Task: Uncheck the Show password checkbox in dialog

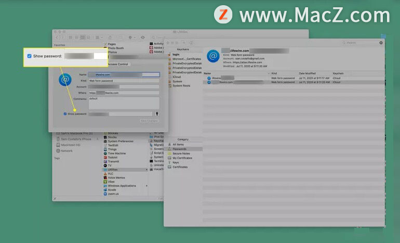Action: tap(65, 114)
